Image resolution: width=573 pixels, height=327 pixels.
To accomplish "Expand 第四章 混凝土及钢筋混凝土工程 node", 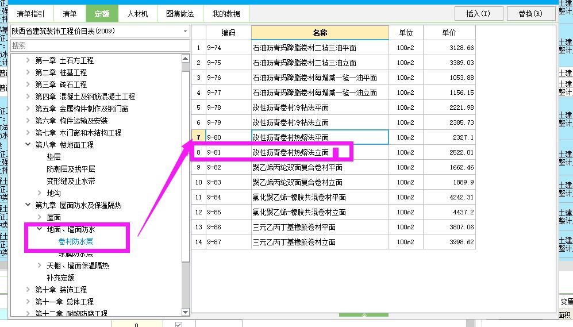I will 28,97.
